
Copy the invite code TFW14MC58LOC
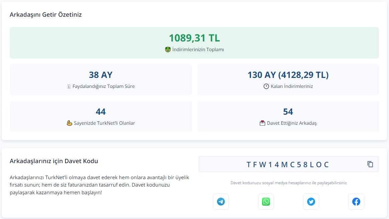[x=370, y=164]
